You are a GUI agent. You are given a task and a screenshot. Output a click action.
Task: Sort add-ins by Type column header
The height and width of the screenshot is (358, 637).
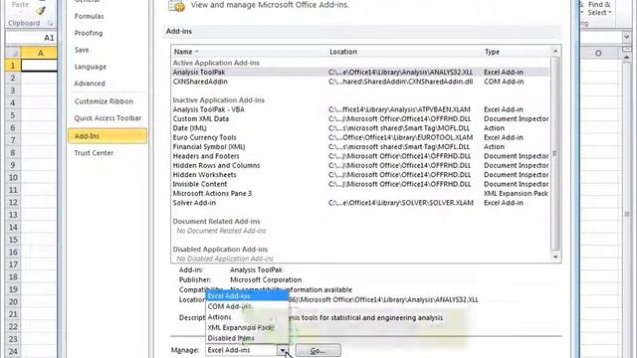516,52
